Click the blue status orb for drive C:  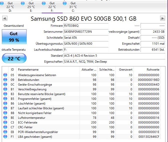click(x=65, y=3)
